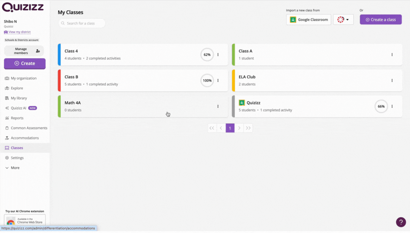Click '2 completed activities' on Class 4
This screenshot has height=233, width=410.
pyautogui.click(x=103, y=58)
